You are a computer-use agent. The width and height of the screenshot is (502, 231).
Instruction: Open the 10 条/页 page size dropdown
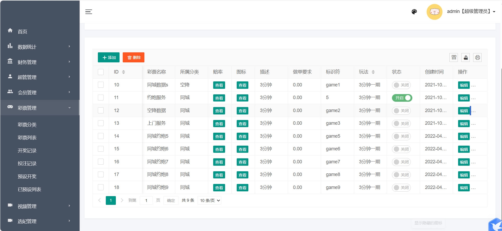coord(209,200)
